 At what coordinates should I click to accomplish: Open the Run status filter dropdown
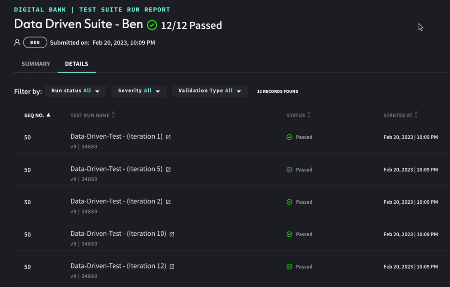pos(75,91)
